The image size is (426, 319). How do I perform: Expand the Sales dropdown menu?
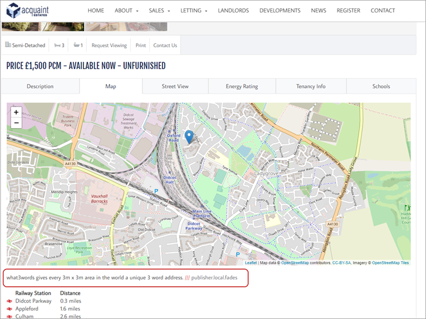(x=160, y=11)
